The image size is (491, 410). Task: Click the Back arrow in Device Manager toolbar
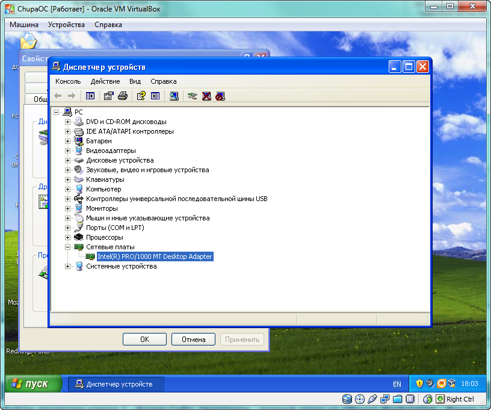58,96
